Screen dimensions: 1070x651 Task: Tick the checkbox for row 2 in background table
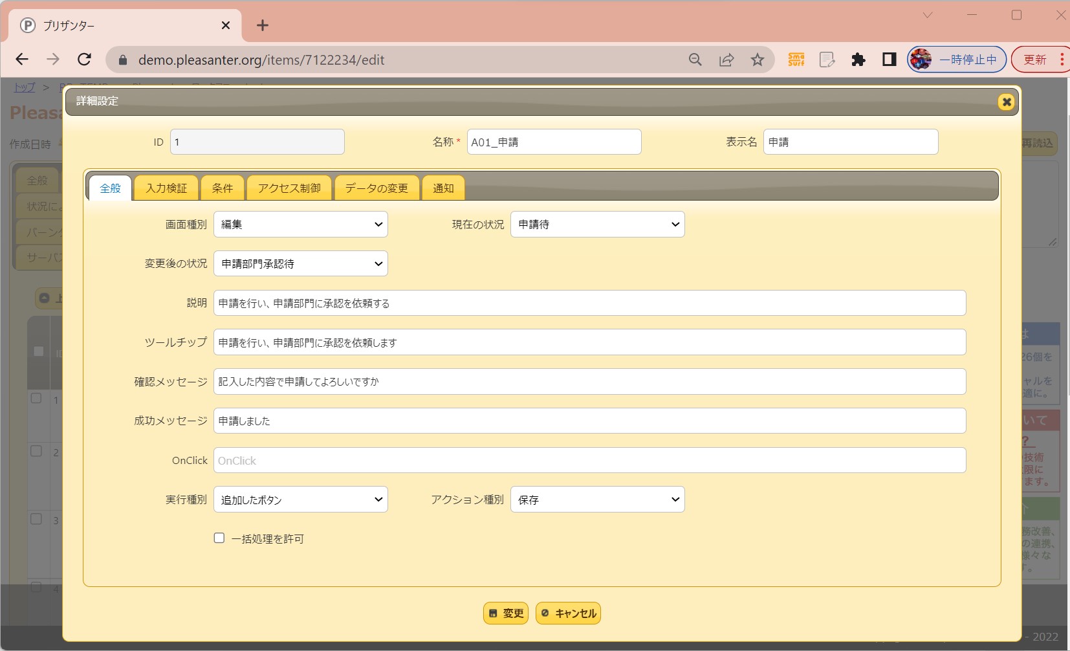(36, 450)
